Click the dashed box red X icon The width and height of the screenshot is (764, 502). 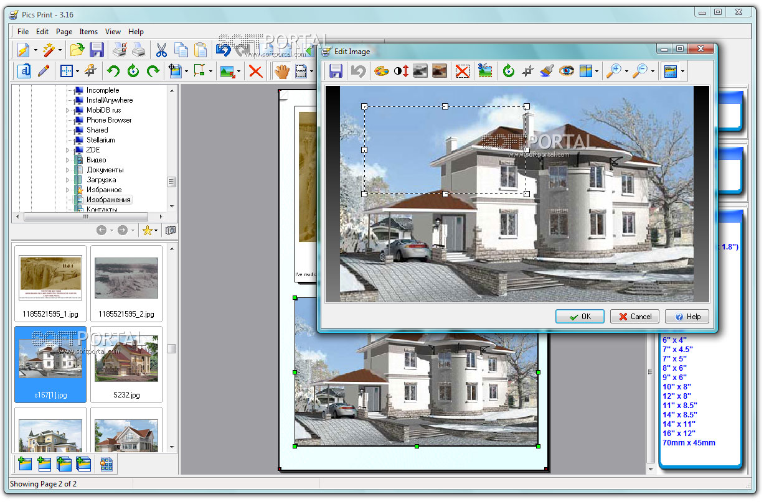[x=462, y=71]
